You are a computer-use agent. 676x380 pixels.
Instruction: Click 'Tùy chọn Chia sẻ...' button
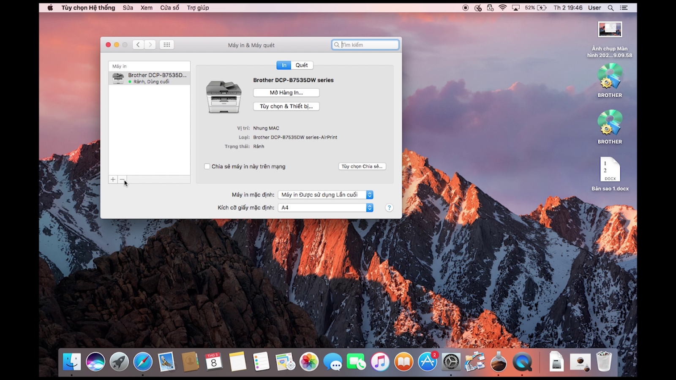pos(362,166)
